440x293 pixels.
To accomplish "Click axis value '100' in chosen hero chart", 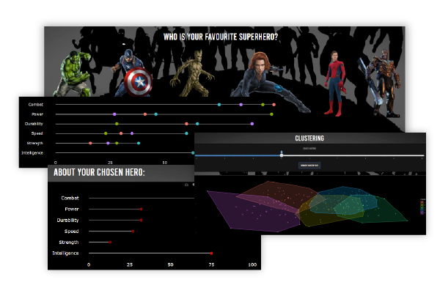I will (x=252, y=264).
